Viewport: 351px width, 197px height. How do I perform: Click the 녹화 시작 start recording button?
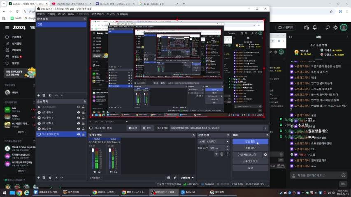[x=250, y=148]
